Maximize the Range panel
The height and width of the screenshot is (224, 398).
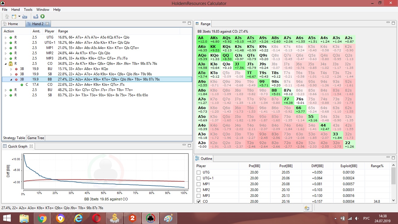click(393, 23)
